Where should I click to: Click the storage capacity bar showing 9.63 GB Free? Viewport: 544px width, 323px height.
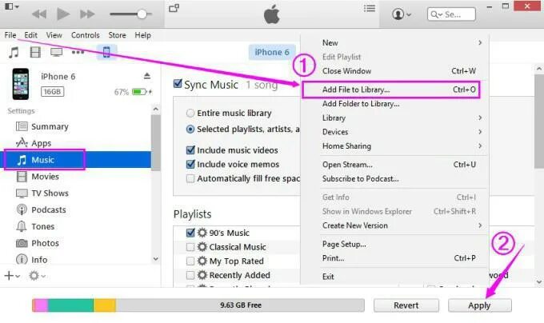(x=198, y=305)
